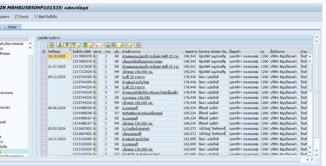Sort the table in ascending order
The image size is (326, 166).
60,45
